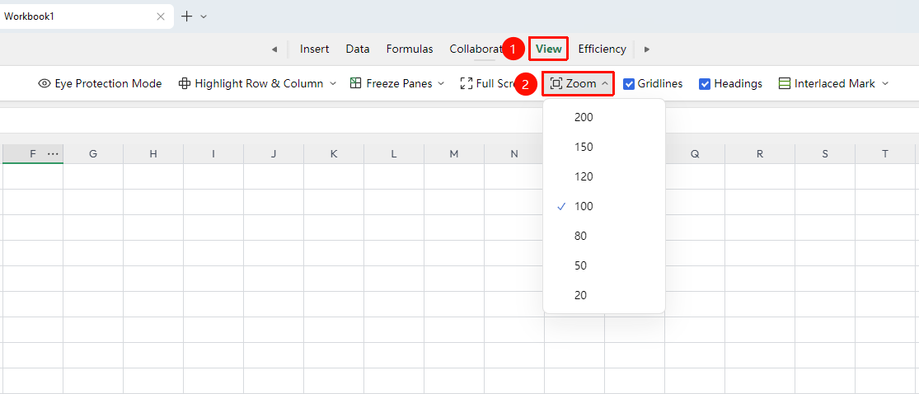
Task: Expand the Freeze Panes dropdown arrow
Action: (441, 84)
